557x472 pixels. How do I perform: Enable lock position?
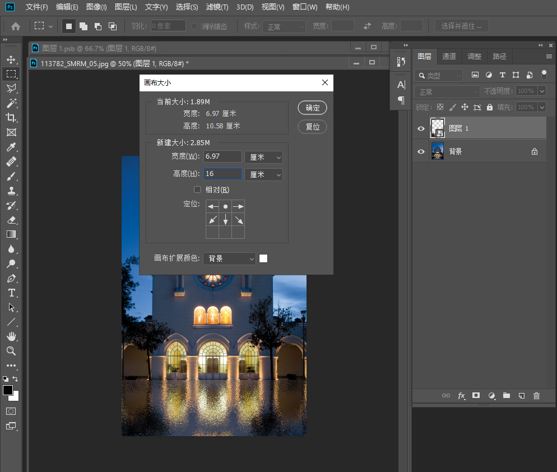pyautogui.click(x=465, y=107)
